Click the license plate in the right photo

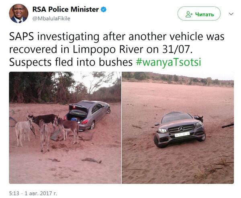point(182,135)
